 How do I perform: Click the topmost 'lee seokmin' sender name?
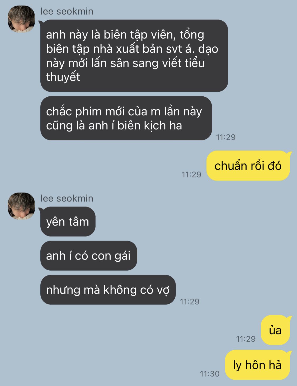[x=67, y=11]
